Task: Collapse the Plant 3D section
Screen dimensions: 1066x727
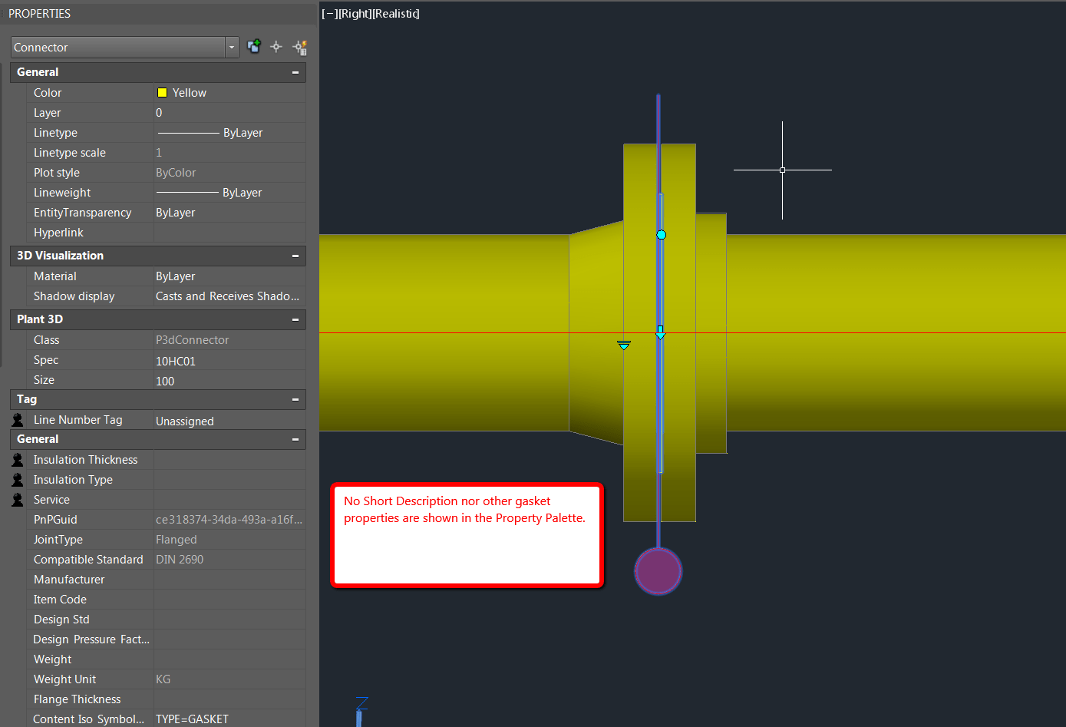Action: point(295,319)
